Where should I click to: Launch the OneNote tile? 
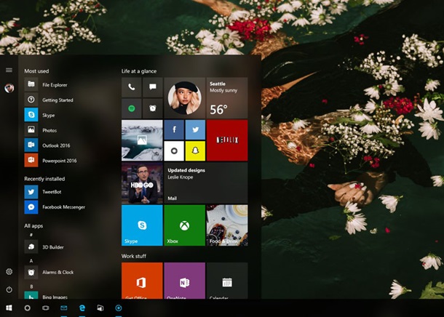click(x=184, y=281)
